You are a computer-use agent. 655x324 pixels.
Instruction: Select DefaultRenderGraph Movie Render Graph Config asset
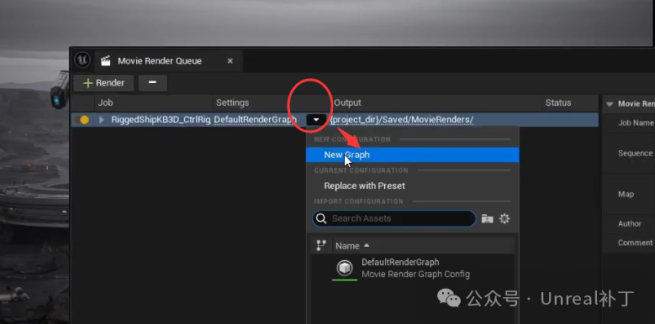point(413,268)
